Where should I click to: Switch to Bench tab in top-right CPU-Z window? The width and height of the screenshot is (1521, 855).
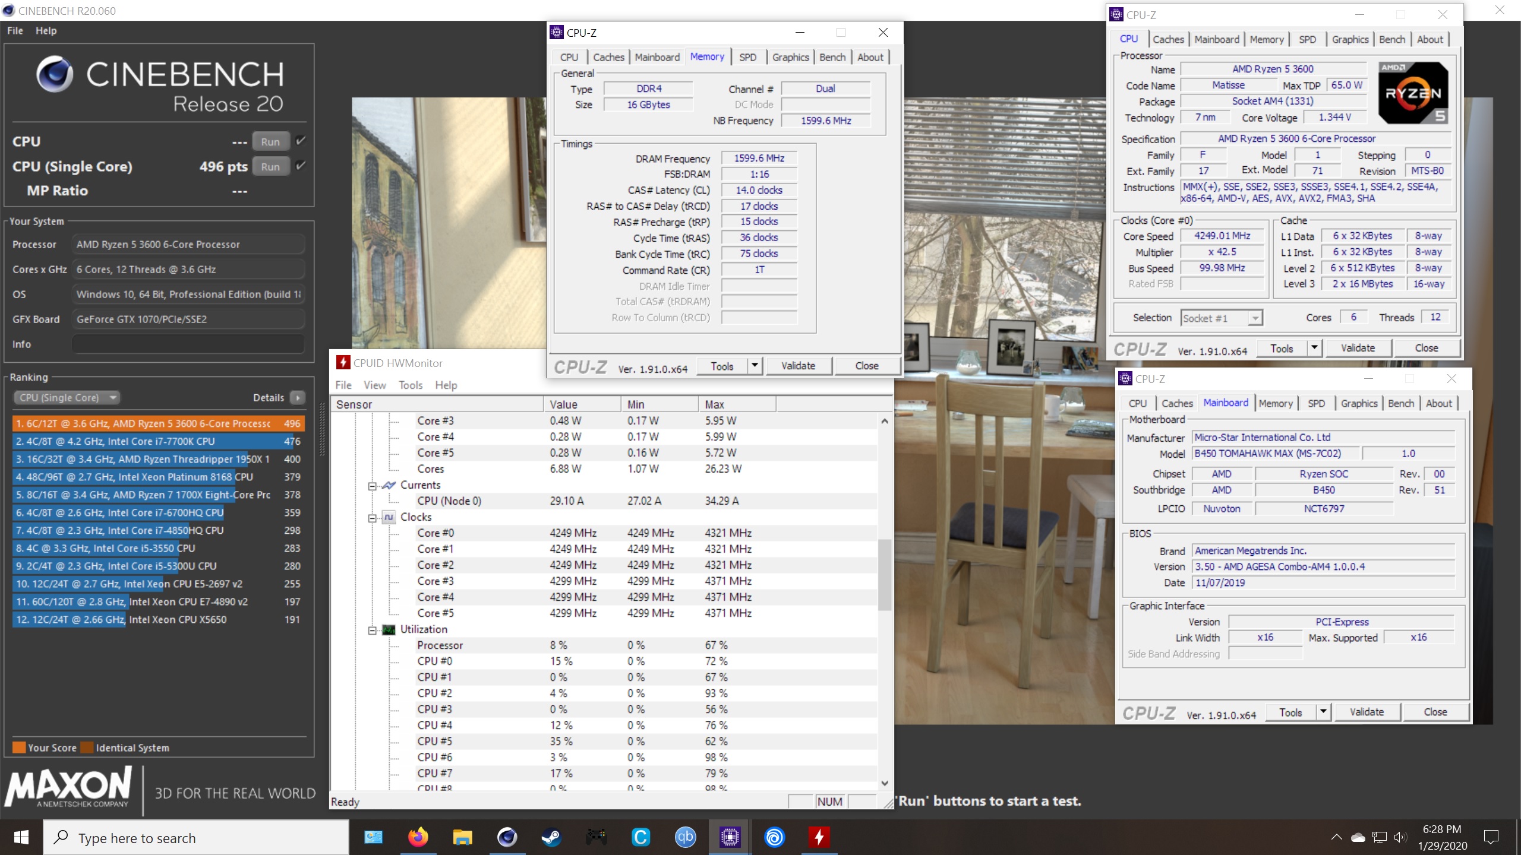click(x=1392, y=39)
